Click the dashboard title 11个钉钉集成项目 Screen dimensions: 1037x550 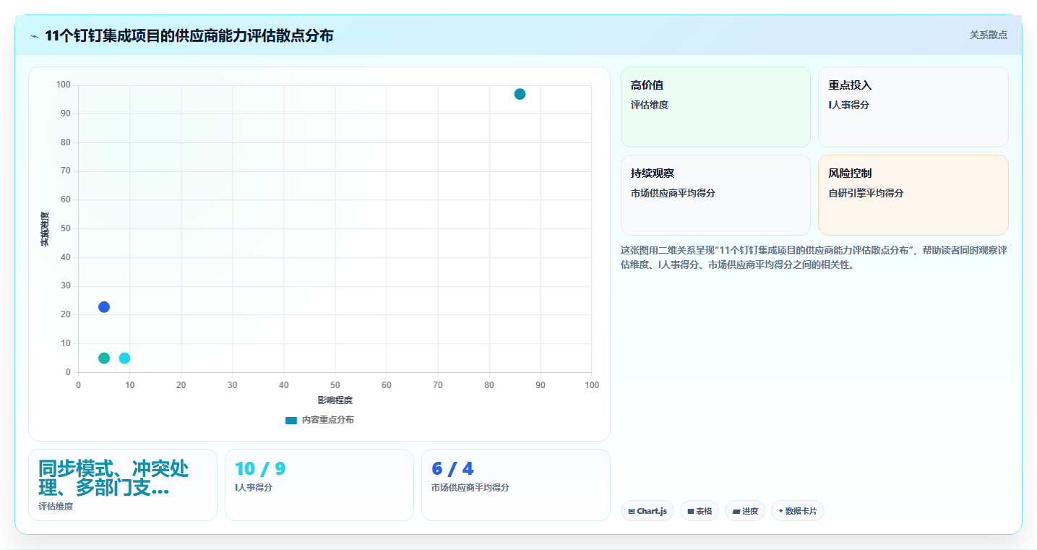pyautogui.click(x=189, y=35)
